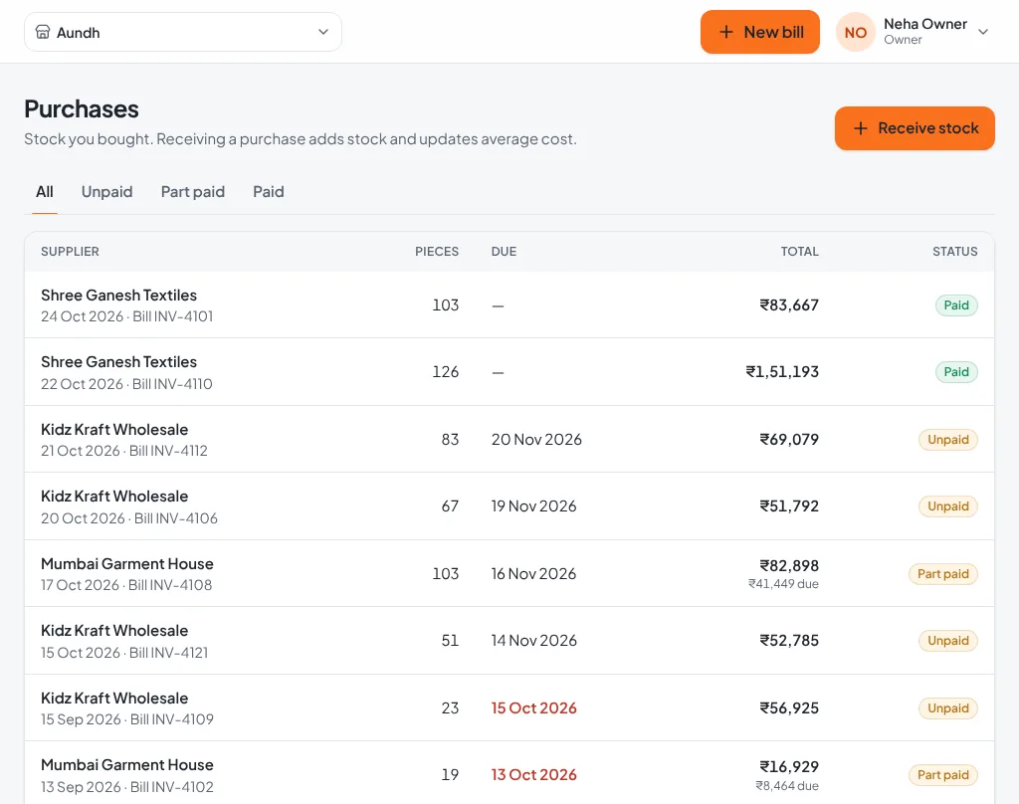
Task: Click the due date 14 Nov 2026
Action: 533,641
